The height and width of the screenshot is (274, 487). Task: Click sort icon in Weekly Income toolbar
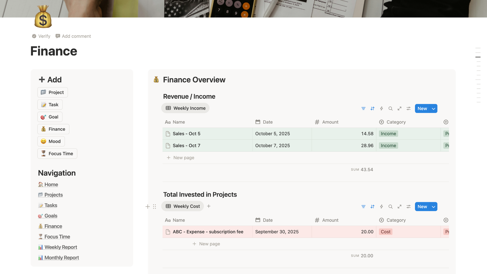tap(372, 109)
